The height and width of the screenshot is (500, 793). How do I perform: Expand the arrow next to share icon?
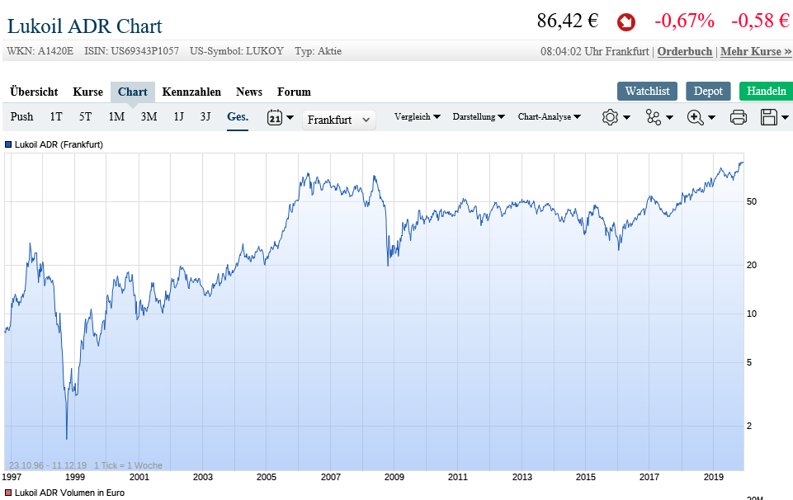click(669, 117)
